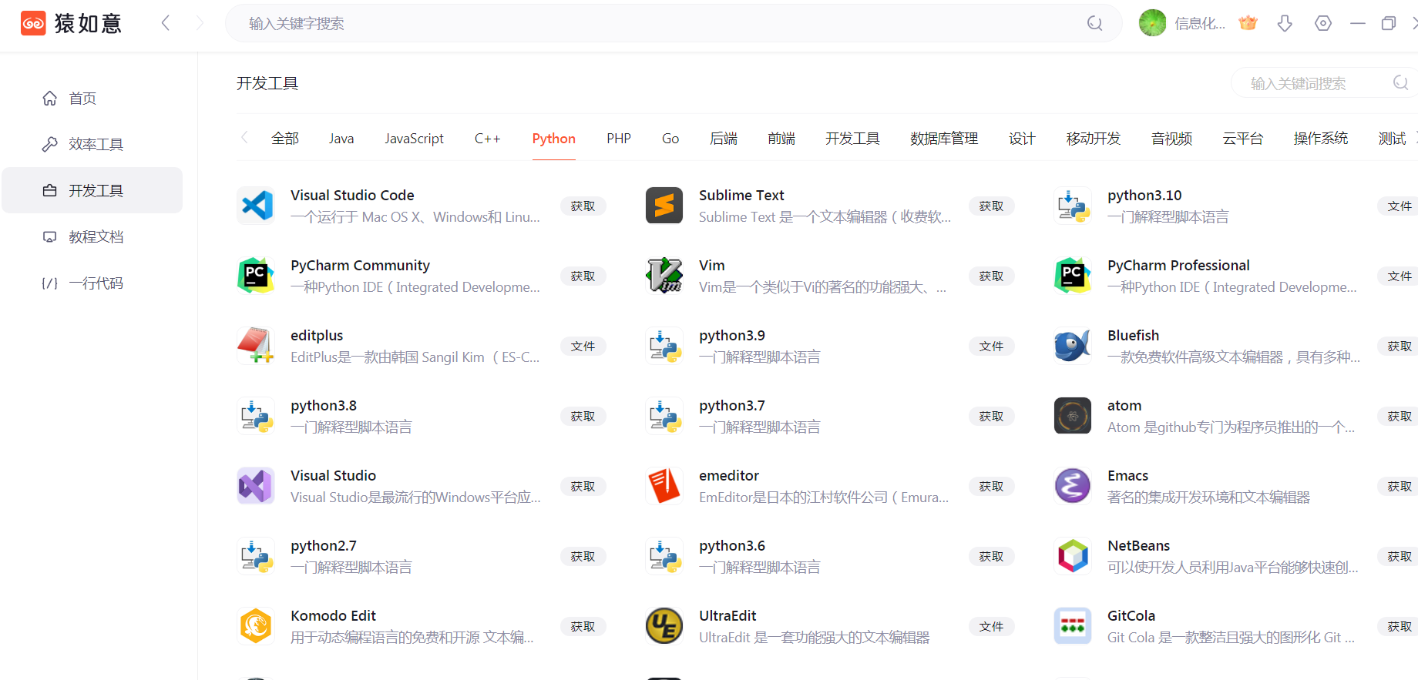The image size is (1418, 680).
Task: Click 获取 for python3.8
Action: coord(583,417)
